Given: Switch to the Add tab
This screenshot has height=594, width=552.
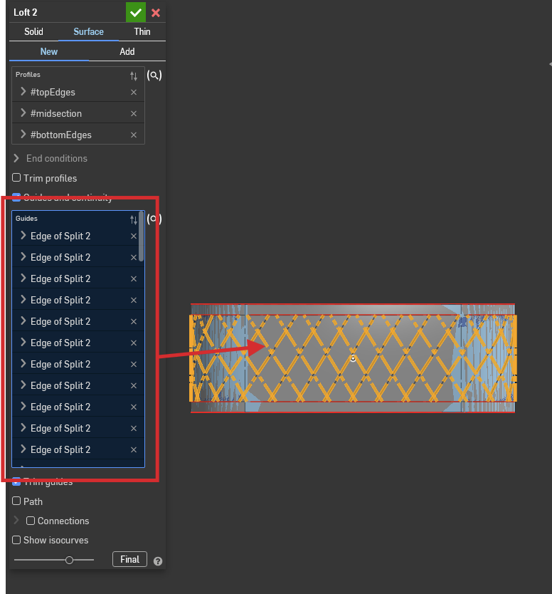Looking at the screenshot, I should pyautogui.click(x=127, y=51).
